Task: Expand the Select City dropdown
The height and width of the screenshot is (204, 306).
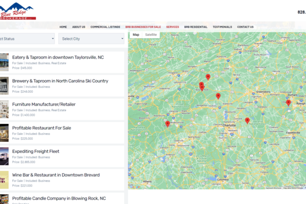Action: pyautogui.click(x=91, y=39)
